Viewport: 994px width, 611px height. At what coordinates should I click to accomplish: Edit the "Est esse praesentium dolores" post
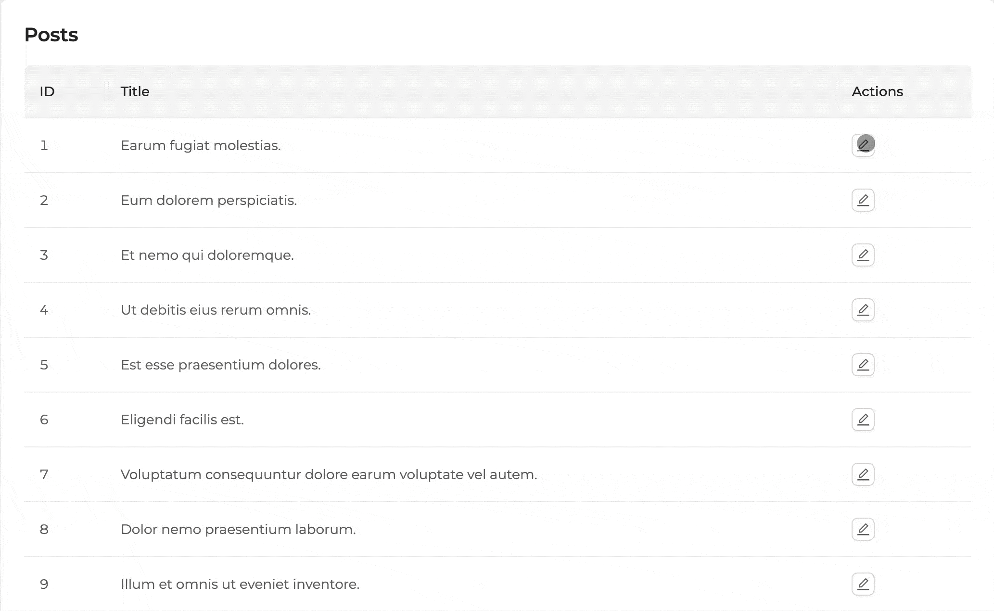tap(863, 365)
